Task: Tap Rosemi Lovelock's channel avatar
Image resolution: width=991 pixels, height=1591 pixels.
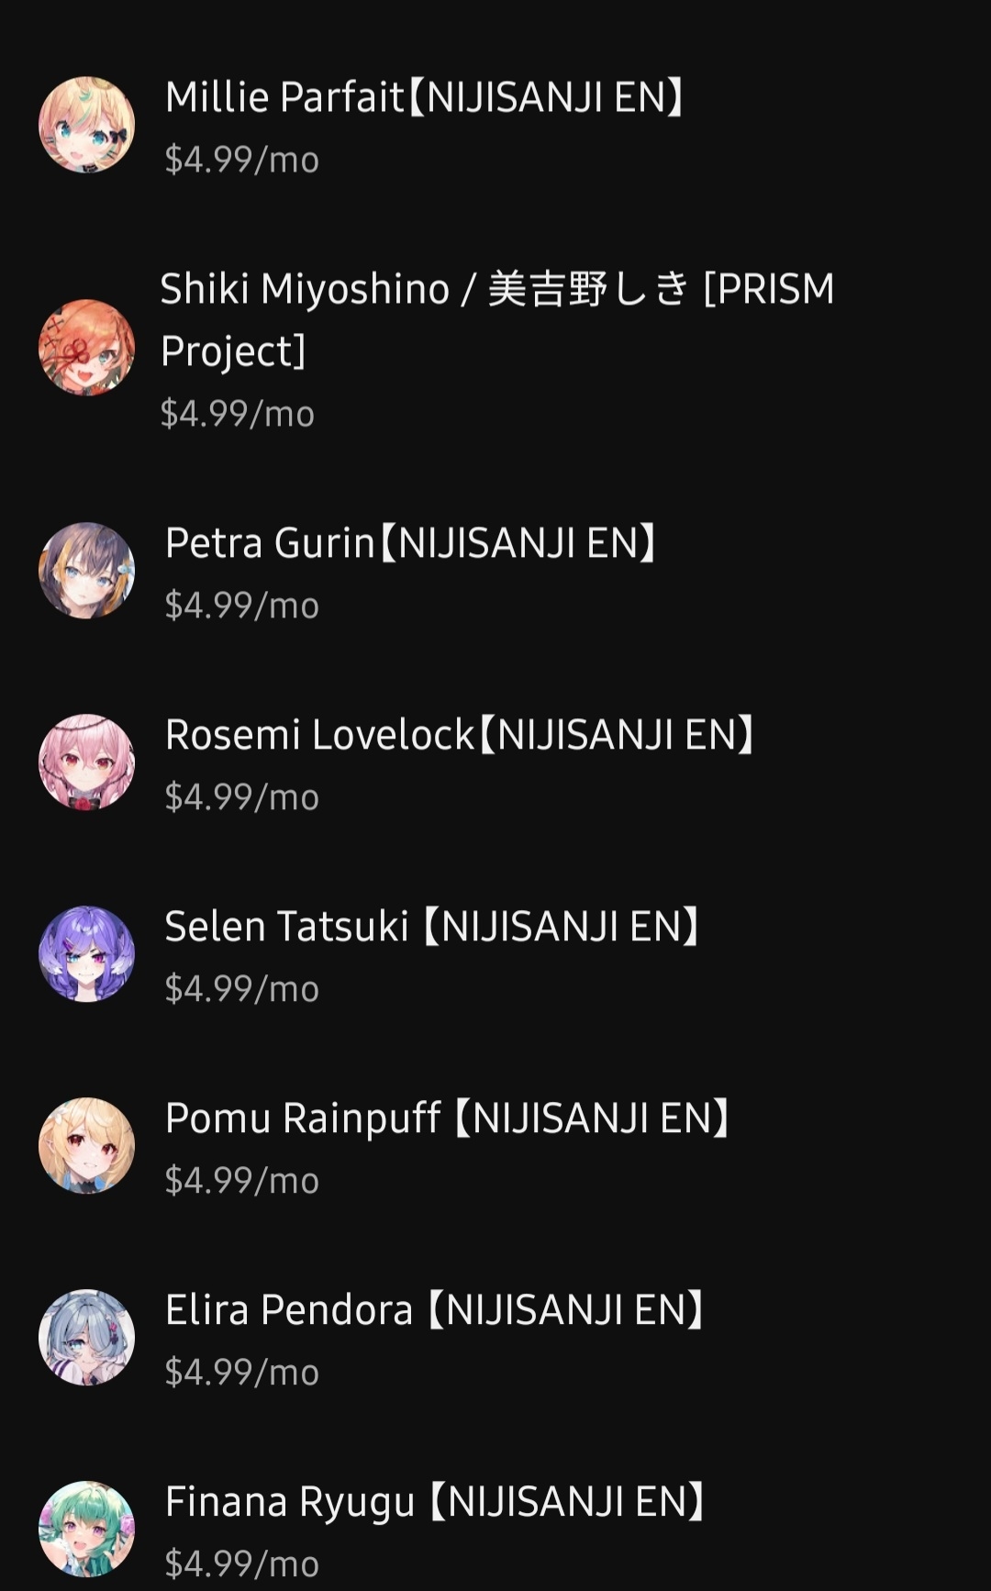Action: click(x=86, y=762)
